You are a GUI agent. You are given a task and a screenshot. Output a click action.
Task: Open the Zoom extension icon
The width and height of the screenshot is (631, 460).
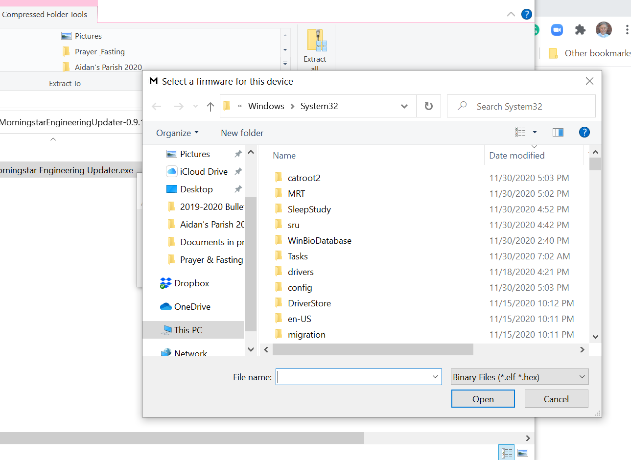(x=557, y=30)
